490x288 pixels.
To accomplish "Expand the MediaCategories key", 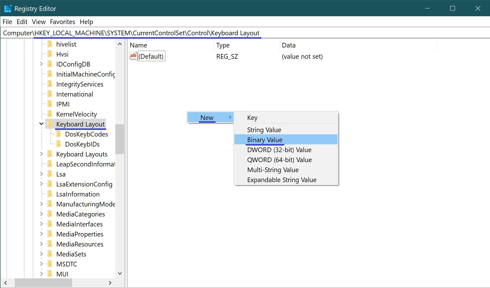I will 41,214.
